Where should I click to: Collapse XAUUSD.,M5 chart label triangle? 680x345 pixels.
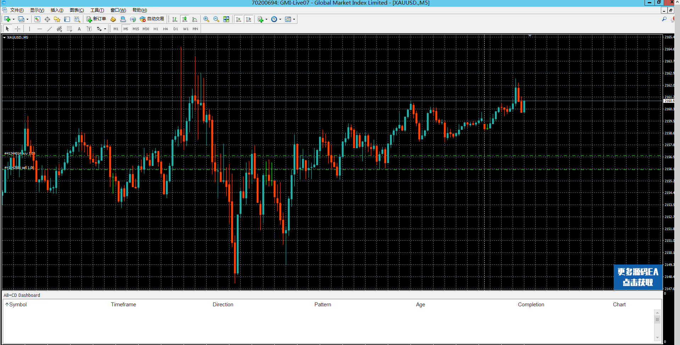pos(4,37)
